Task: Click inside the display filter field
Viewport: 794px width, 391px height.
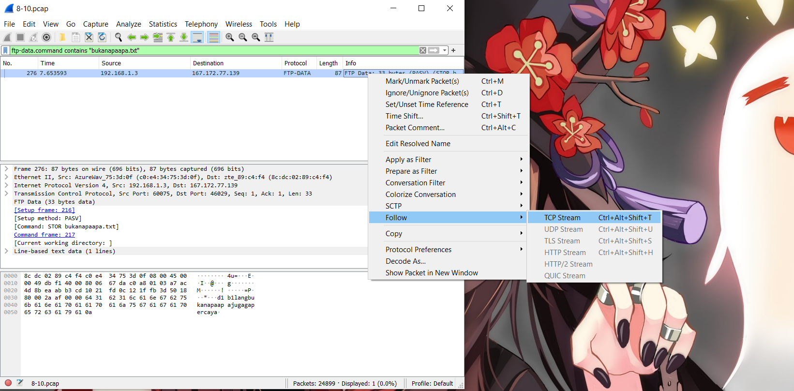Action: (214, 50)
